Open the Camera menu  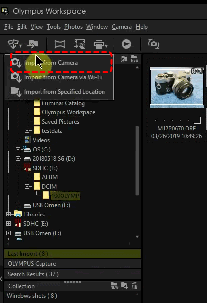click(122, 27)
